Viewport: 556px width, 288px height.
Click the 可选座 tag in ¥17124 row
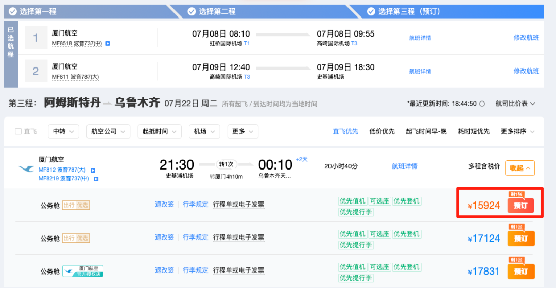click(379, 234)
